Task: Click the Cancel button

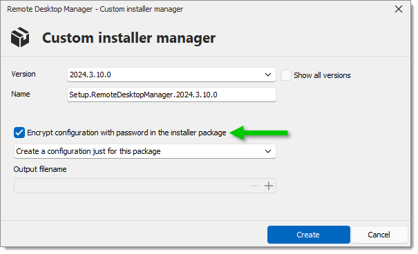Action: pyautogui.click(x=379, y=235)
